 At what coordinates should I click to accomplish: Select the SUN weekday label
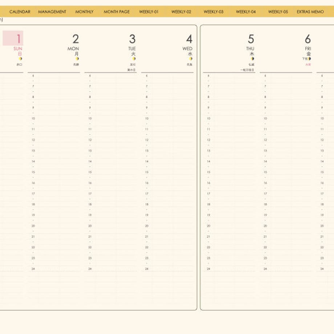(18, 49)
